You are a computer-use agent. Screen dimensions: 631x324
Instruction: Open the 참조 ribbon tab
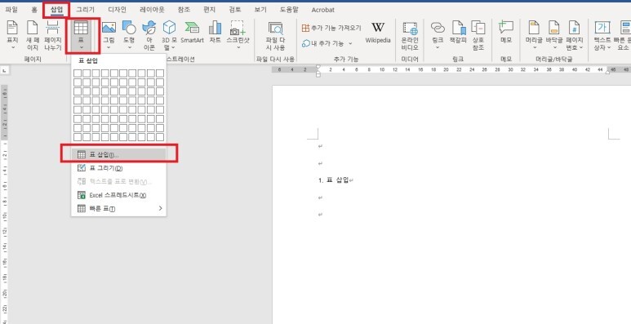[184, 10]
